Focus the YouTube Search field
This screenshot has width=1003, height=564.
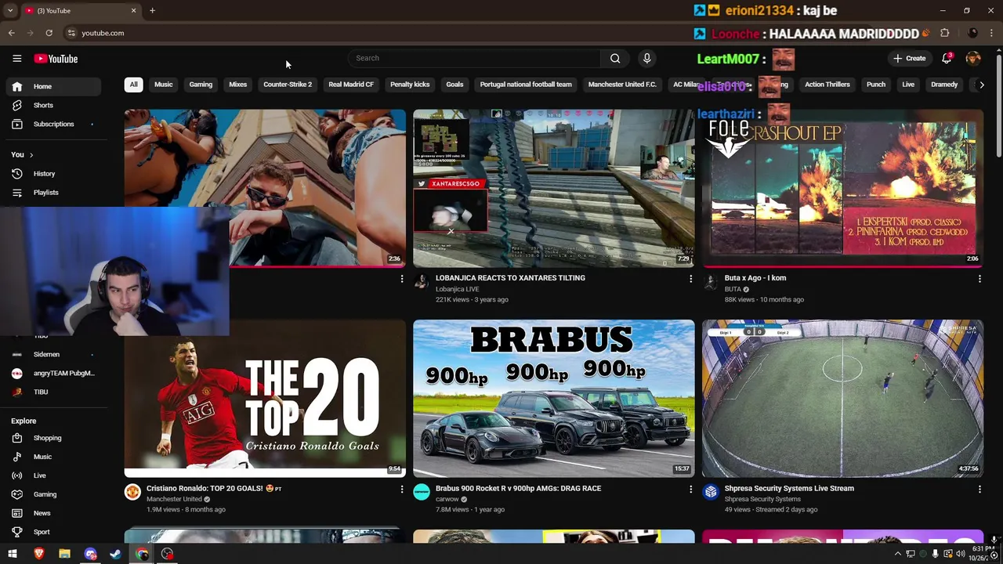pyautogui.click(x=476, y=58)
